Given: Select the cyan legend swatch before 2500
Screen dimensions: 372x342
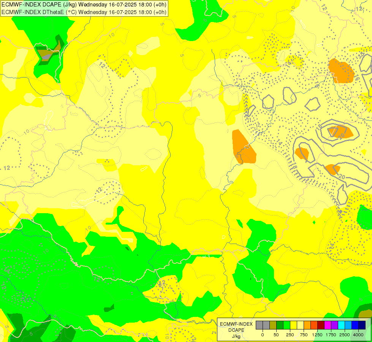Looking at the screenshot, I should click(x=341, y=325).
